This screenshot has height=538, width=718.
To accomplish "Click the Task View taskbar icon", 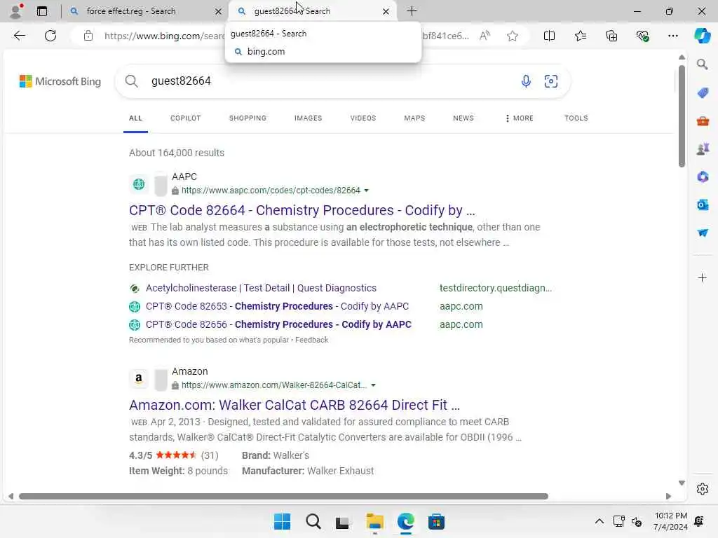I will point(342,522).
